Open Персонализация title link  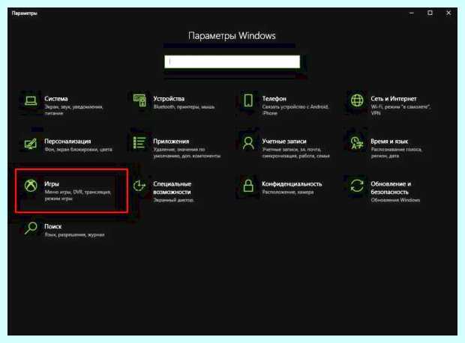tap(67, 142)
